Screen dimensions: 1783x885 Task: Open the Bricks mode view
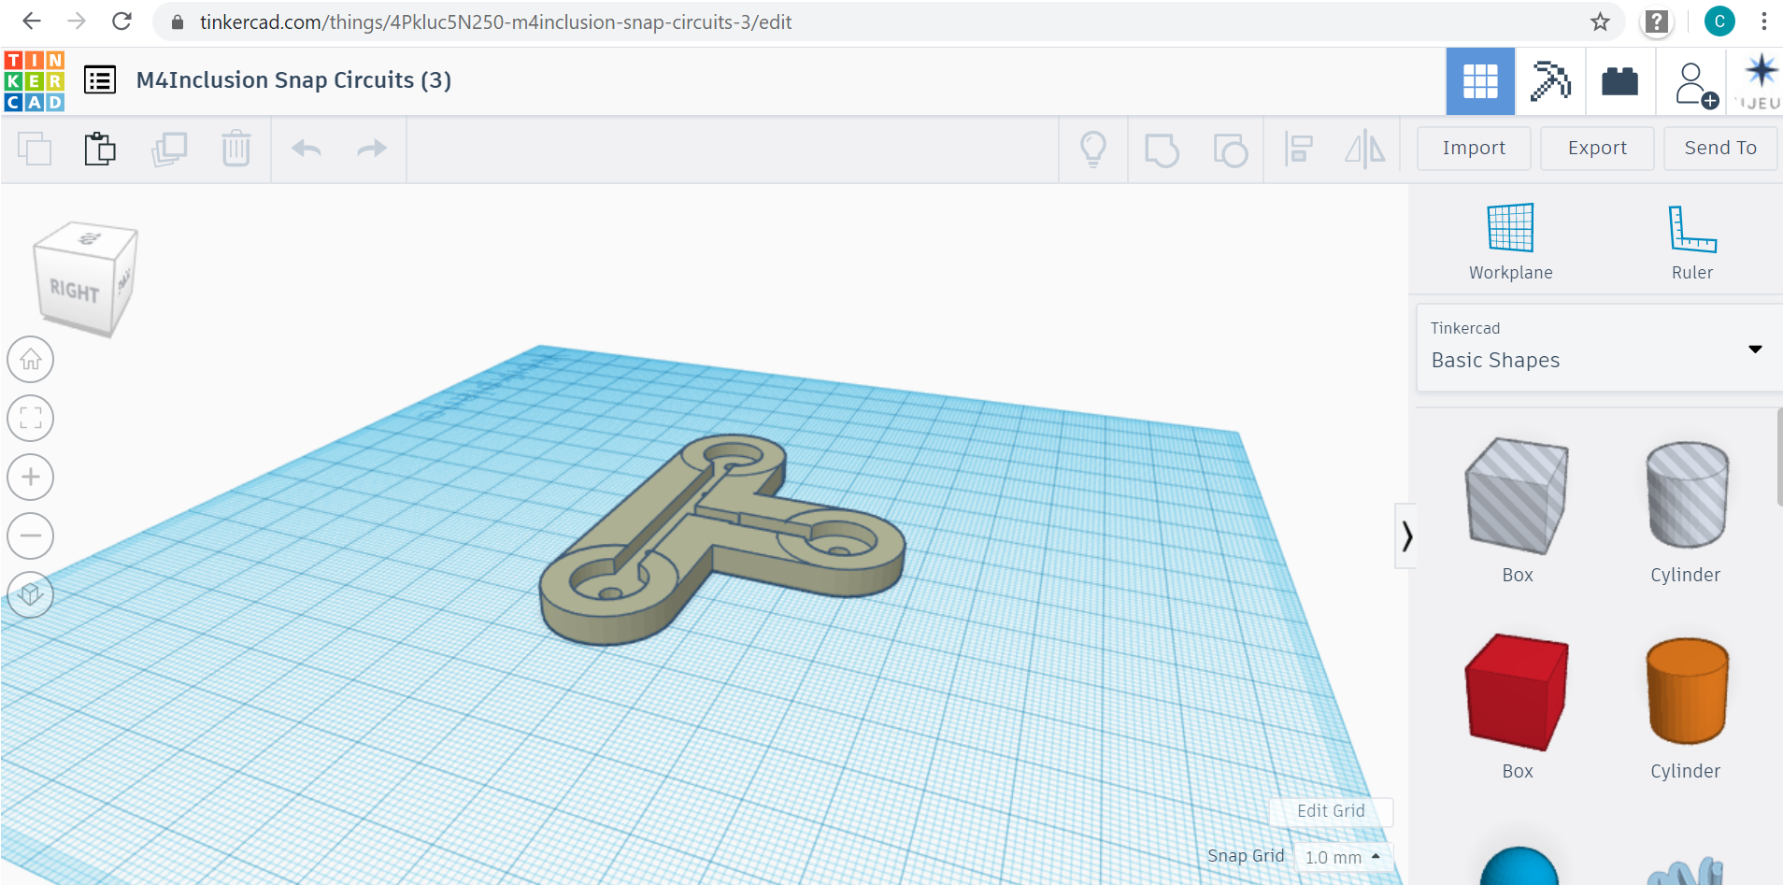[1619, 81]
